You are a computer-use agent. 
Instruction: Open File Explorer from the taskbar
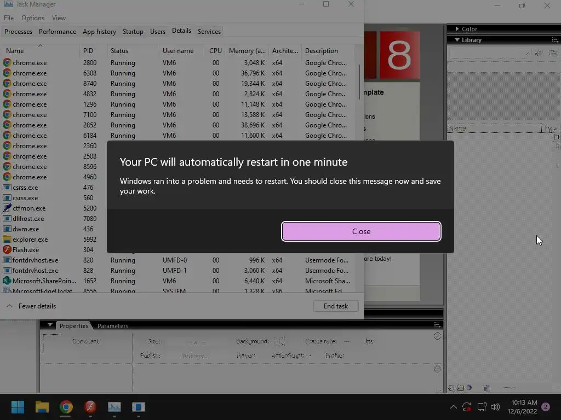coord(42,407)
